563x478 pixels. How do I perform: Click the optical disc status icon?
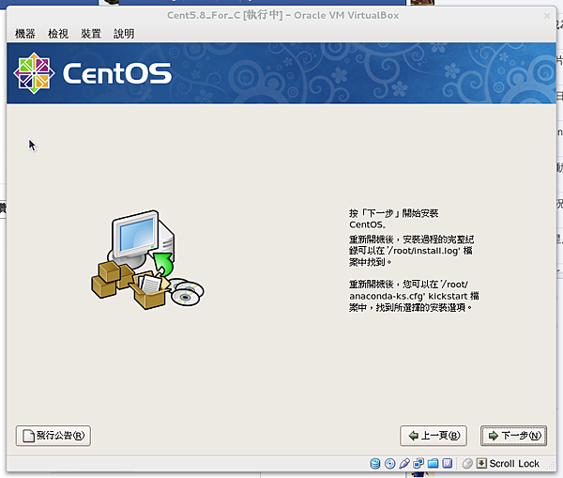tap(389, 464)
